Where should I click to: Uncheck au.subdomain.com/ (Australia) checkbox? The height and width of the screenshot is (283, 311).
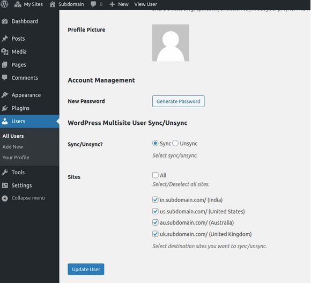tap(155, 222)
